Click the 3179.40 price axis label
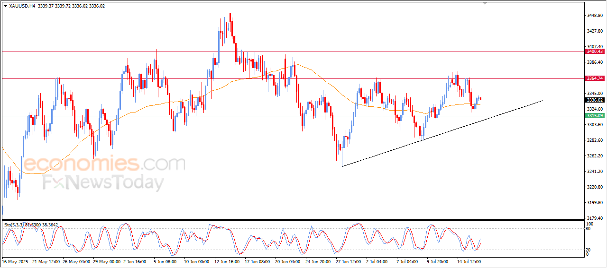The image size is (607, 268). tap(595, 218)
